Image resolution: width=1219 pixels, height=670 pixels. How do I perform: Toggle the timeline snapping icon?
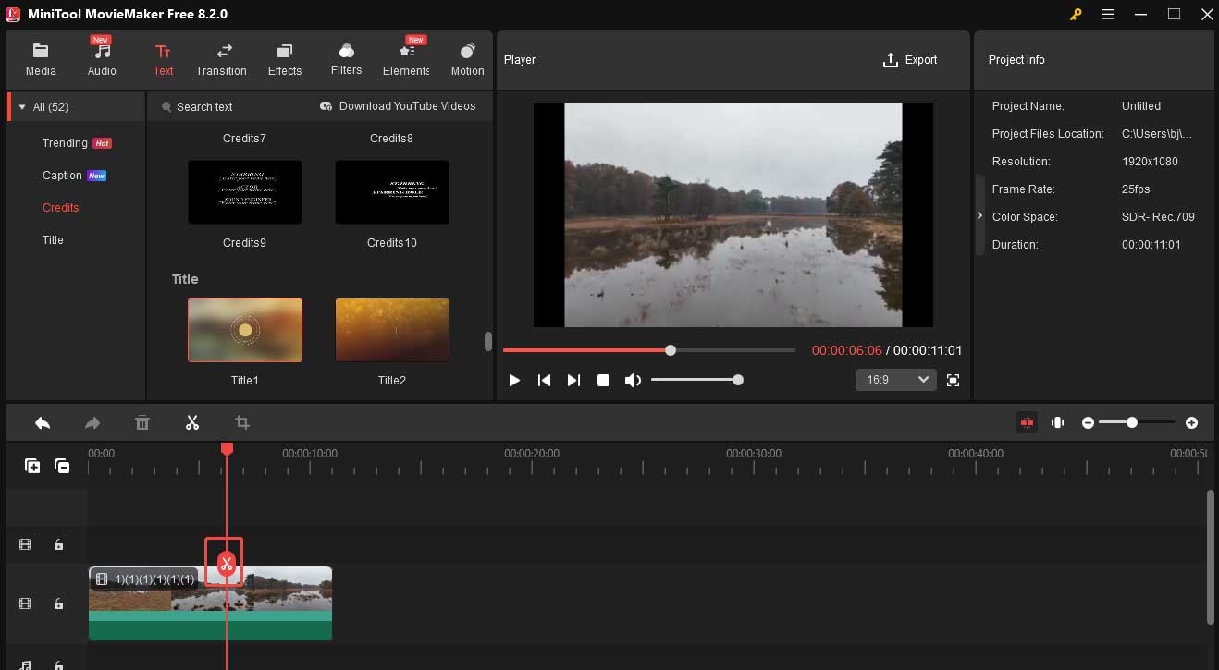(1027, 422)
